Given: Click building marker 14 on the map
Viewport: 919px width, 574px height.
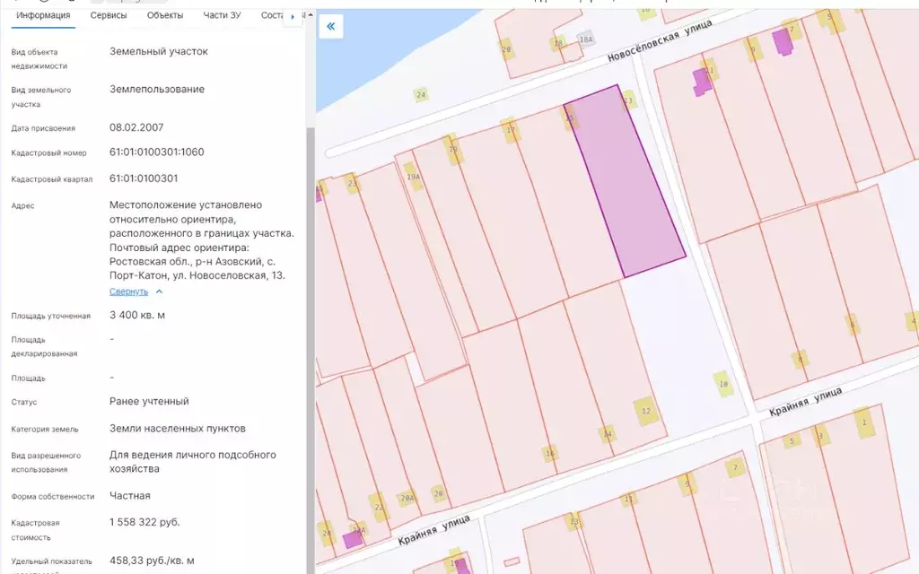Looking at the screenshot, I should 608,434.
